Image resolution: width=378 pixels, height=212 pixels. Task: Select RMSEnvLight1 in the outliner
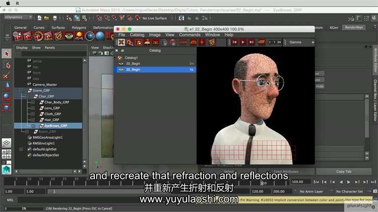(44, 144)
